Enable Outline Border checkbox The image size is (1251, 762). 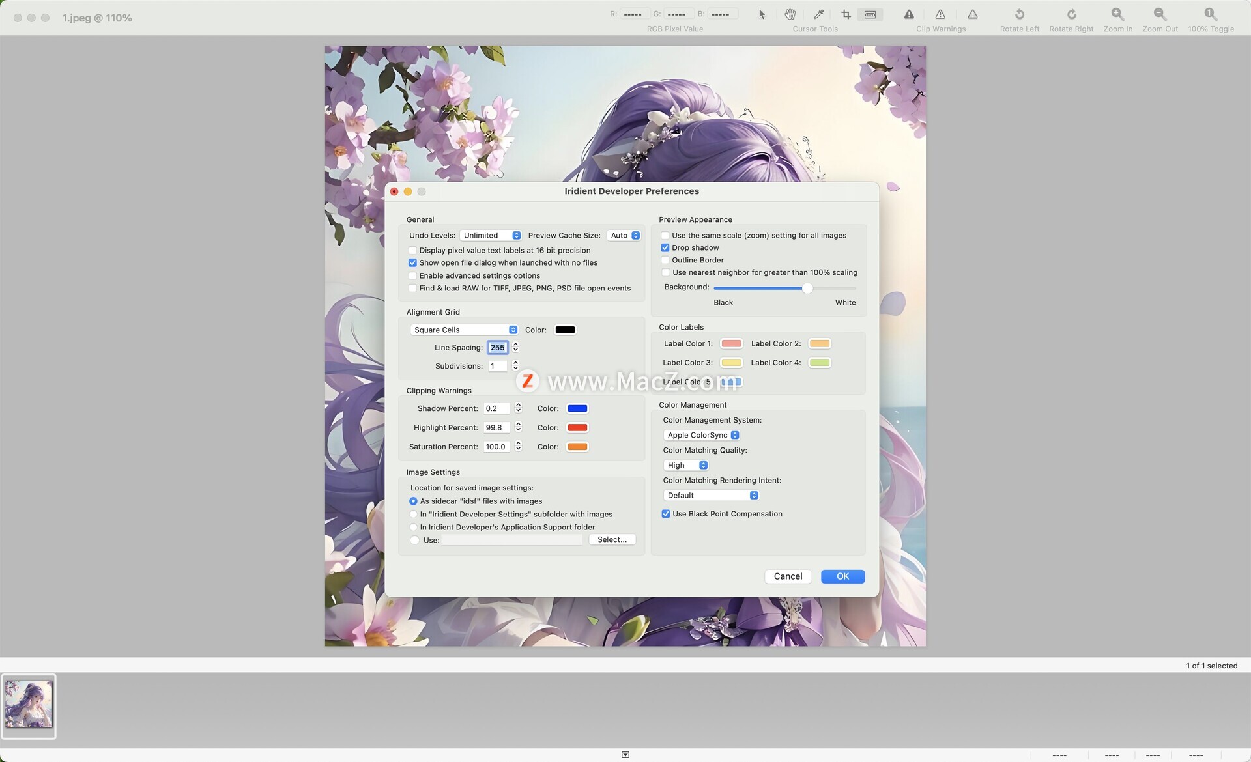[x=665, y=261]
